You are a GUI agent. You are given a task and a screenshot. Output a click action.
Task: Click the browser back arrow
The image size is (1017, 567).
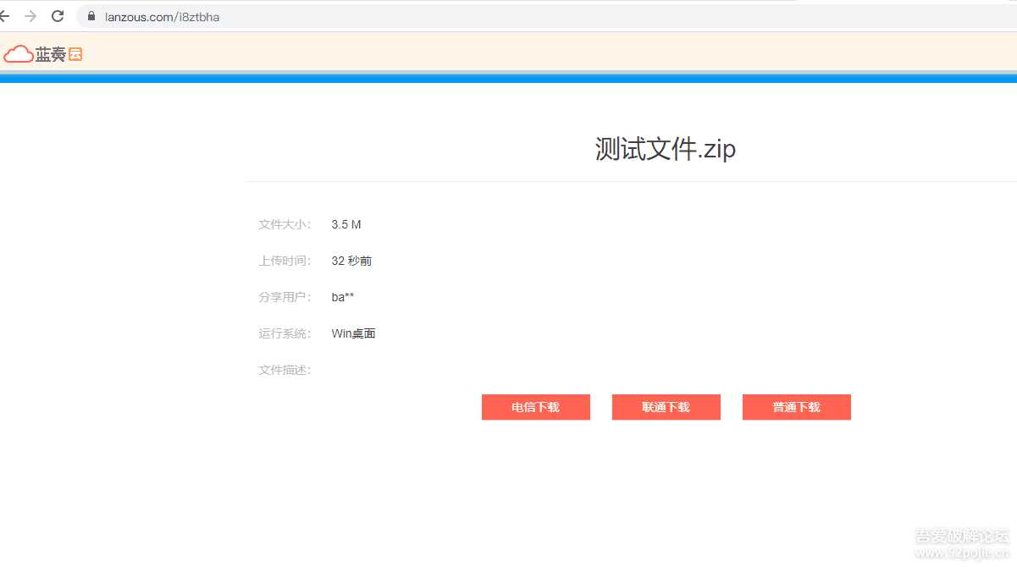(5, 14)
